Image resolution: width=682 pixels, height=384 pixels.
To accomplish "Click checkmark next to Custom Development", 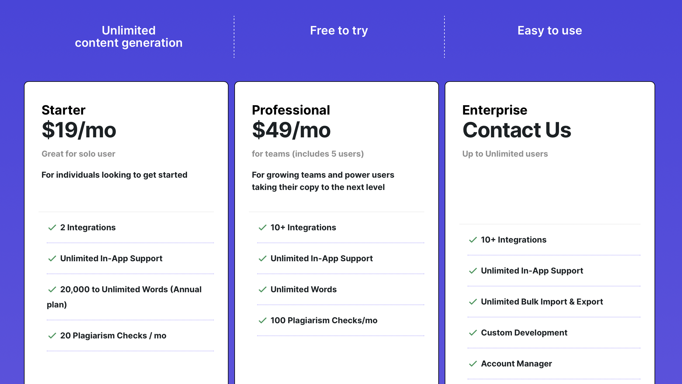I will click(473, 333).
